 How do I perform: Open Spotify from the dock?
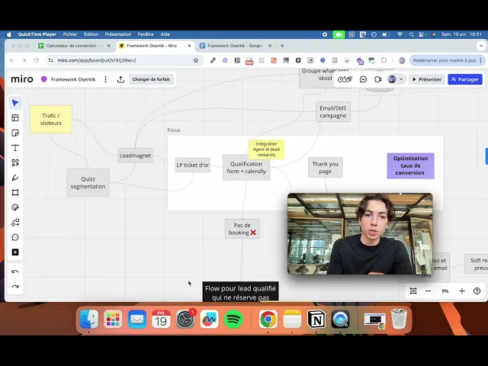tap(233, 319)
